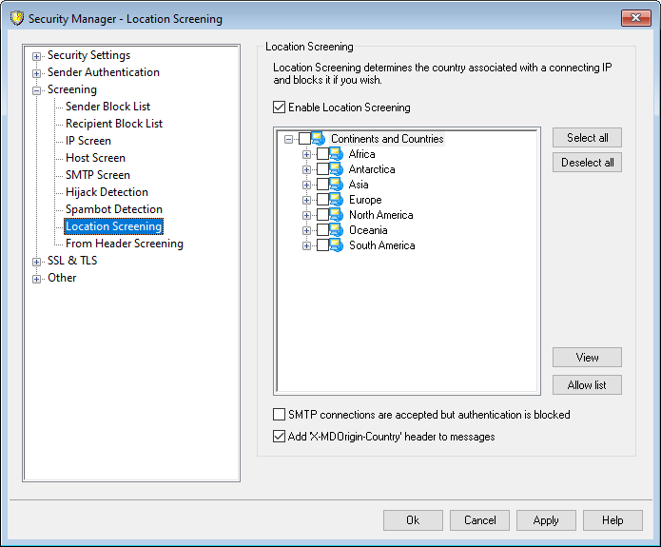The height and width of the screenshot is (547, 661).
Task: Expand the Sender Authentication tree node
Action: tap(37, 73)
